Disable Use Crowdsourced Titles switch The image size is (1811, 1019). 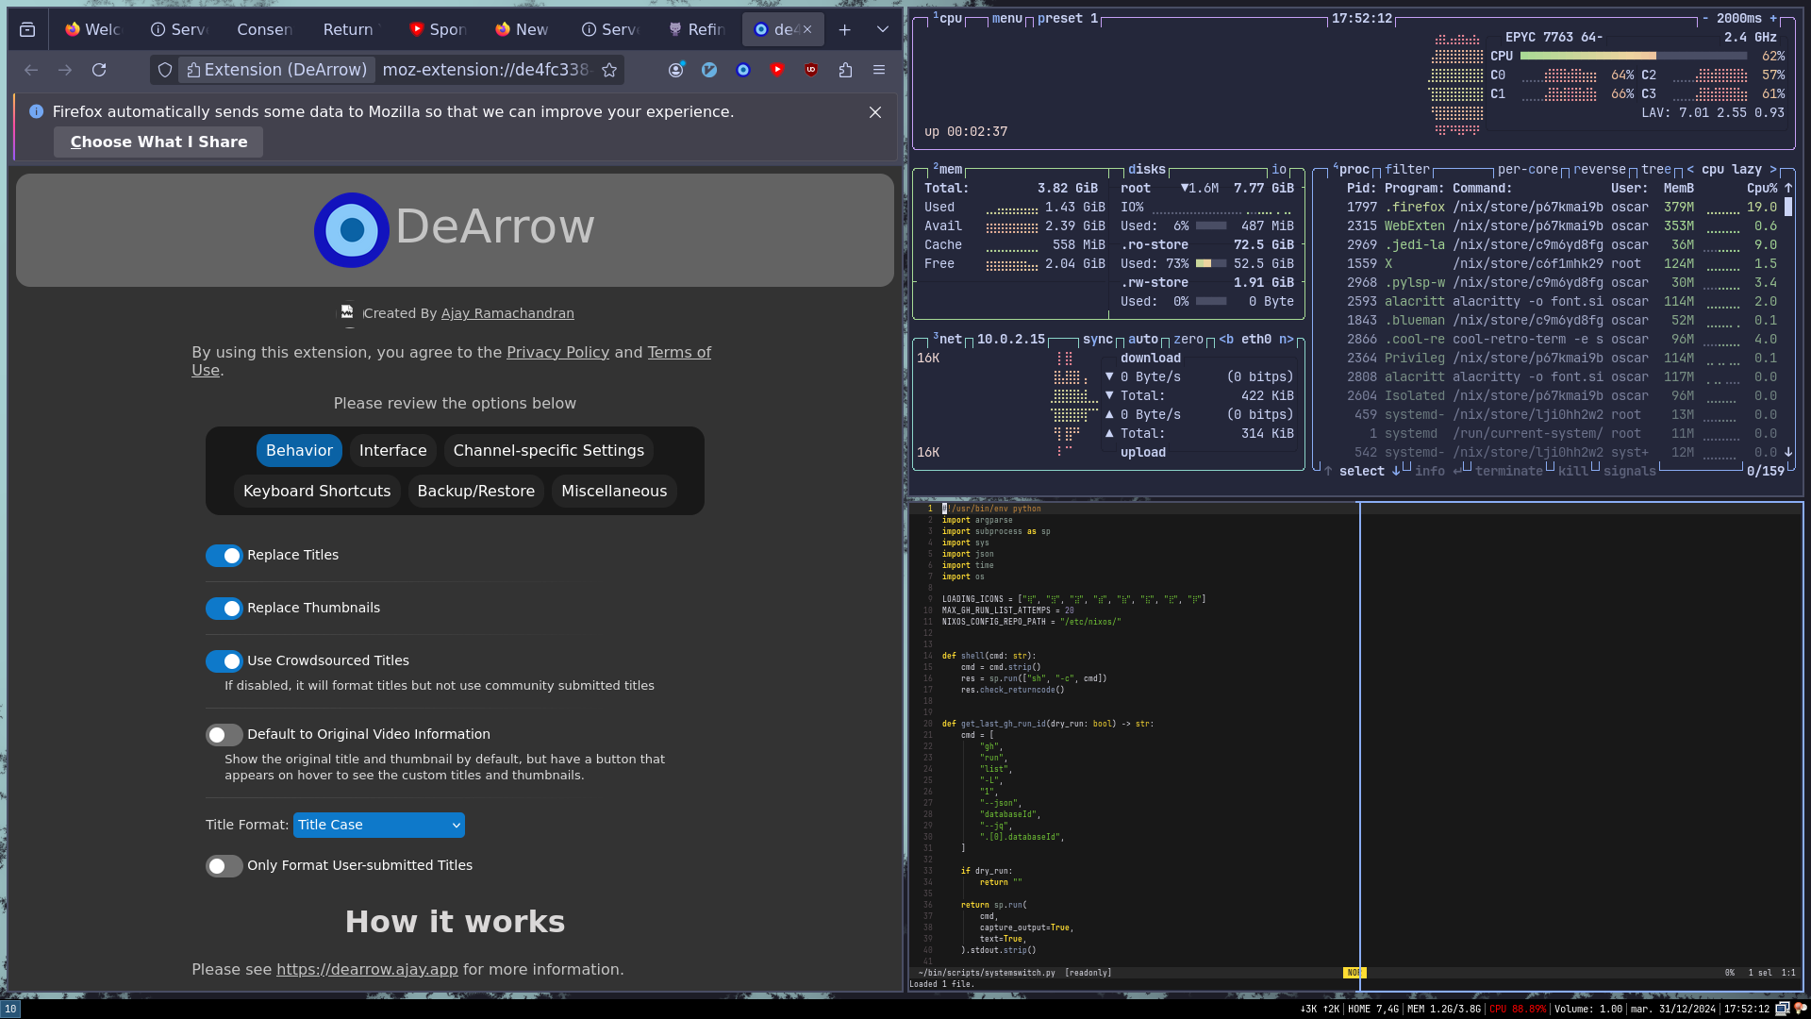click(224, 661)
